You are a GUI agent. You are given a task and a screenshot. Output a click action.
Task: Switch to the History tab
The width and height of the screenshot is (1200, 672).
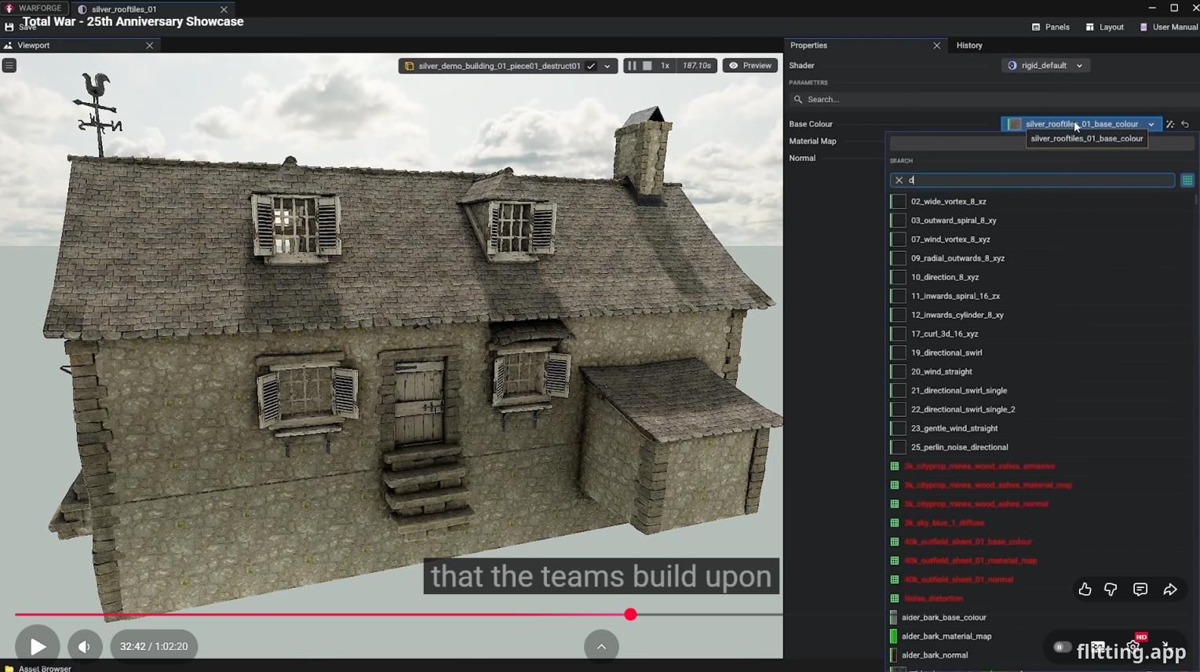tap(969, 46)
